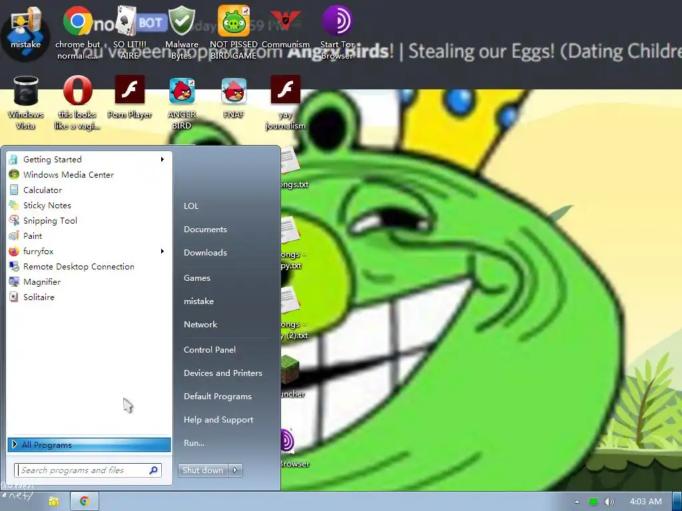Click the volume speaker tray icon
Image resolution: width=682 pixels, height=511 pixels.
[x=609, y=502]
